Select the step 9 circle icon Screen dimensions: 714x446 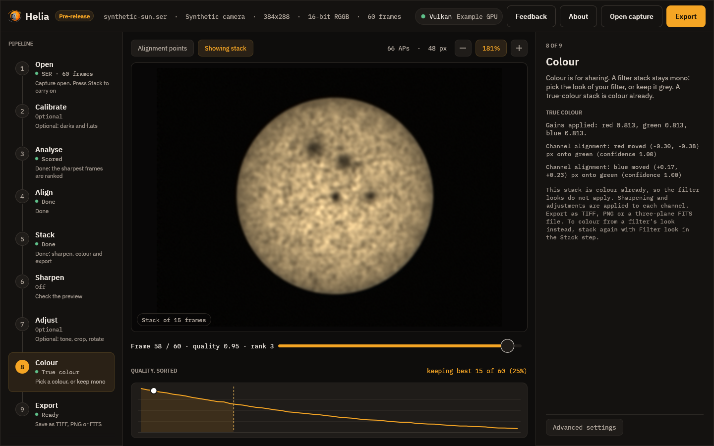[x=22, y=409]
